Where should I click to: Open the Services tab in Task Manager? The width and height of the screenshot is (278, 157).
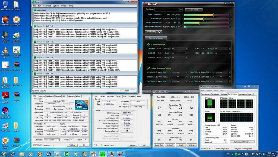224,94
